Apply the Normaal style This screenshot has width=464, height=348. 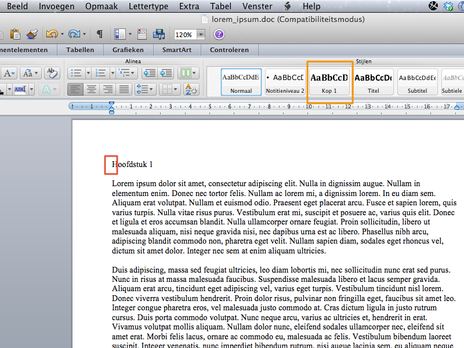pos(241,82)
